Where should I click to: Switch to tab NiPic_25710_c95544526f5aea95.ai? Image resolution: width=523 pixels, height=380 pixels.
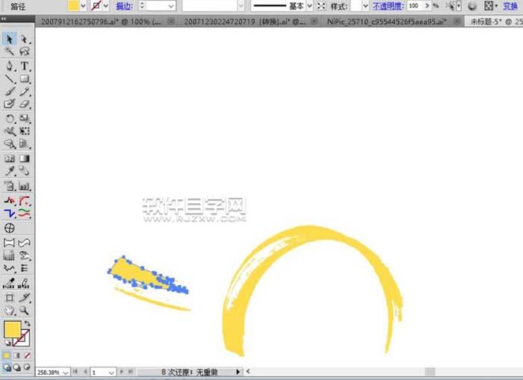click(x=387, y=22)
